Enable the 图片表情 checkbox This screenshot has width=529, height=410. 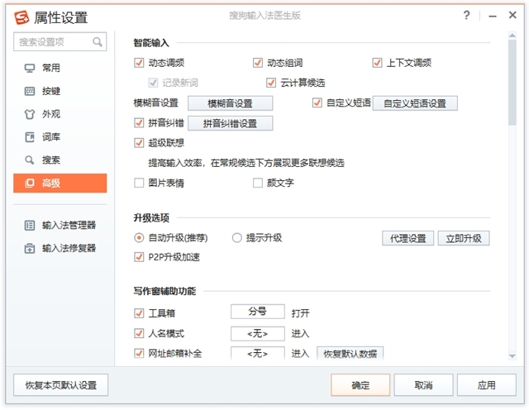[139, 183]
